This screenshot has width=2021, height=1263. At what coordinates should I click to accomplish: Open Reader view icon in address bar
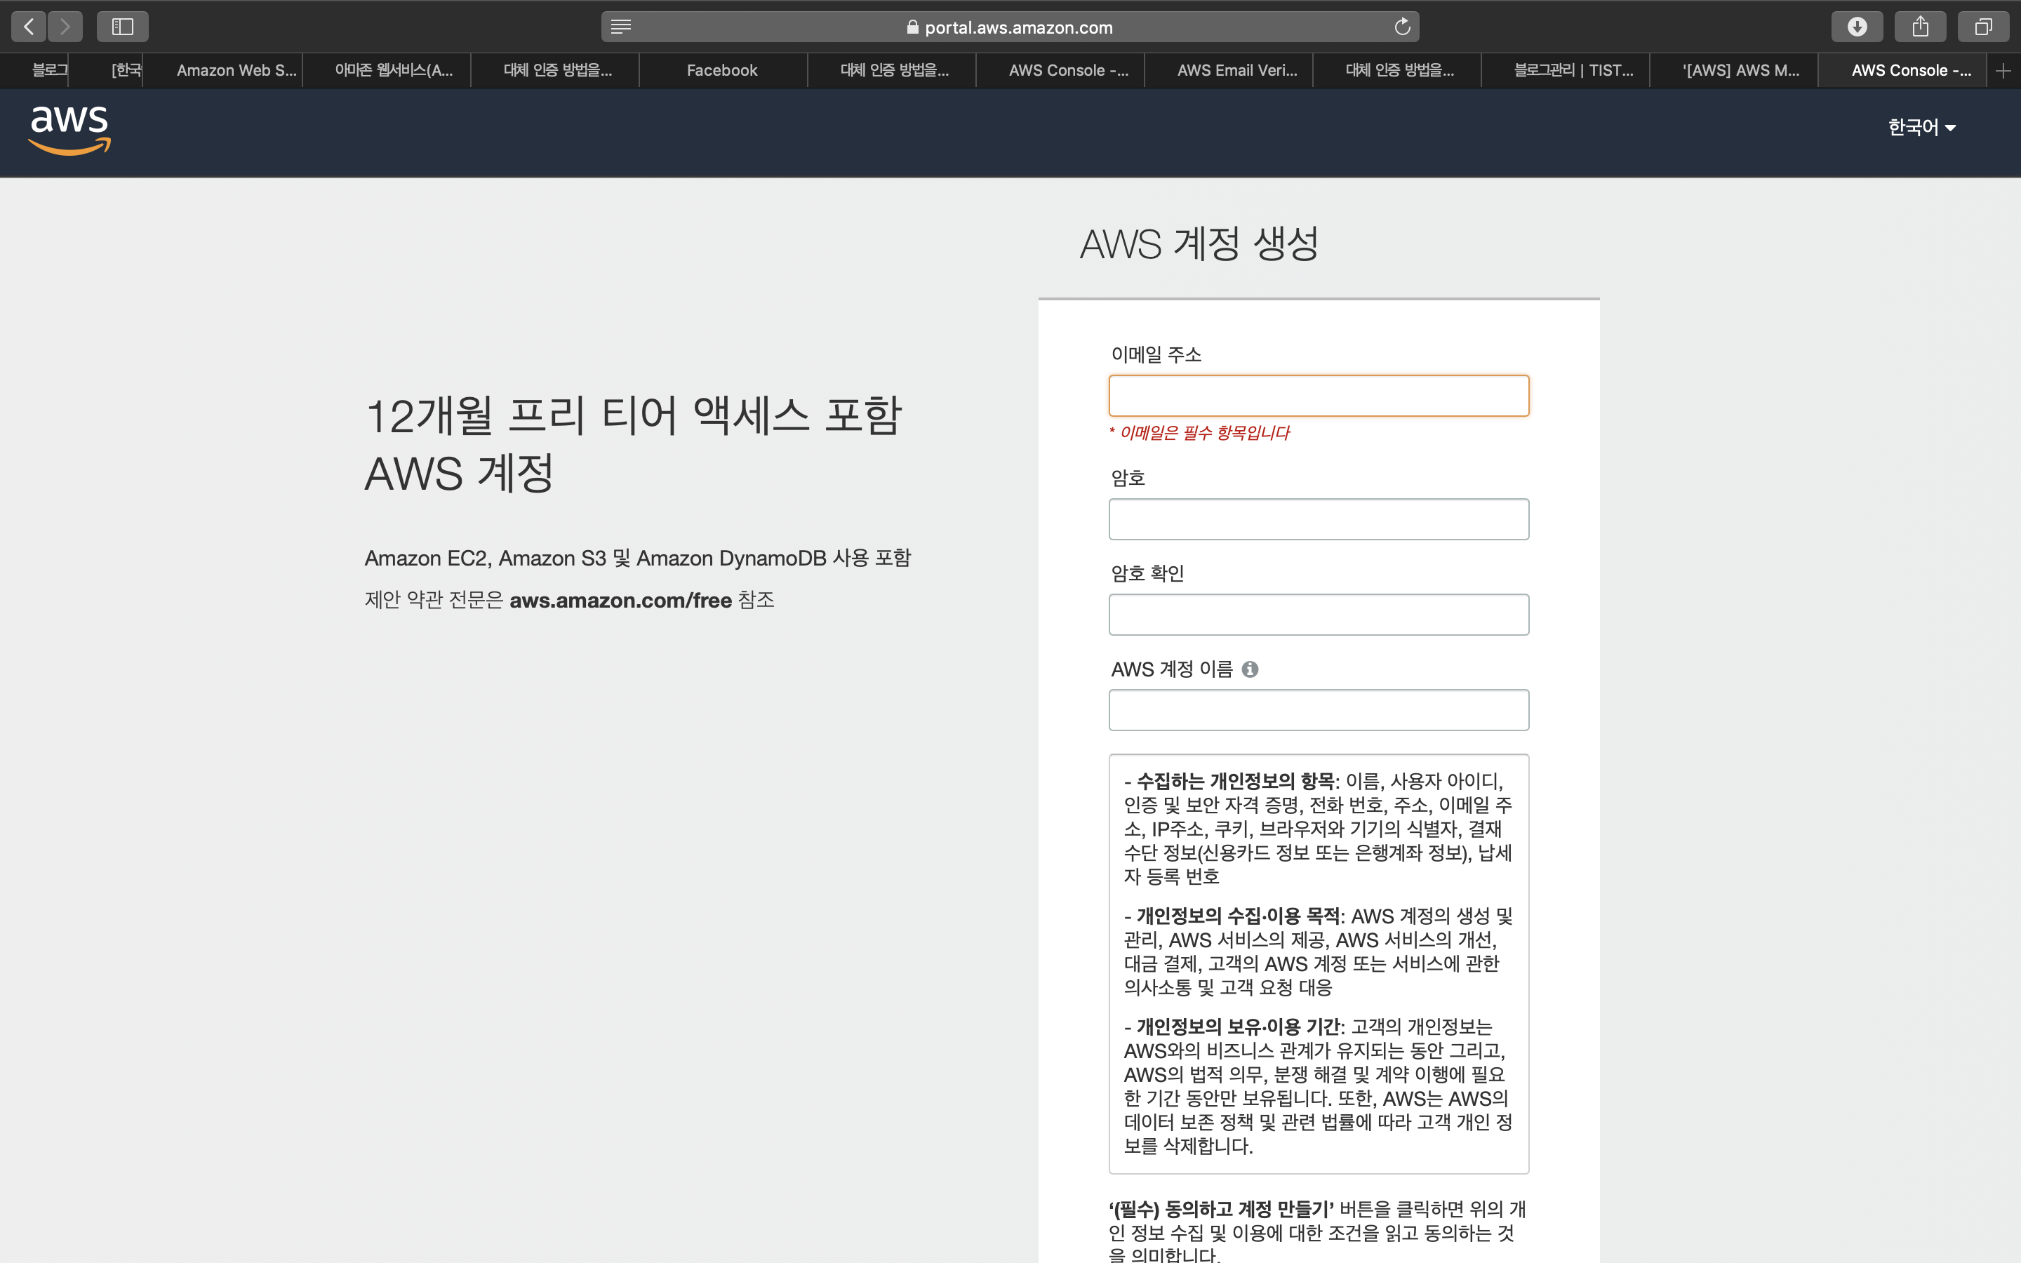620,27
